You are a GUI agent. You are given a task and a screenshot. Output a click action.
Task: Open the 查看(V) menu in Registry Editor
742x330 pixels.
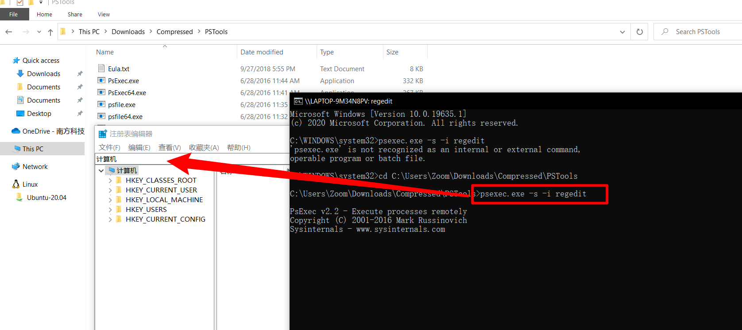170,147
